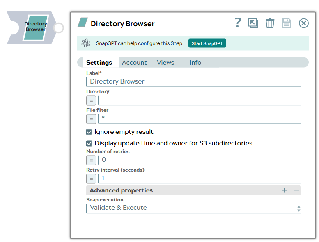The image size is (319, 242).
Task: Click the pop-out dialog icon
Action: (x=253, y=23)
